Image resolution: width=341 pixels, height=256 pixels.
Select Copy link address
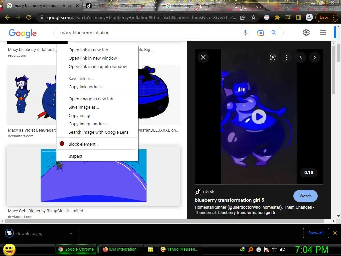(97, 87)
